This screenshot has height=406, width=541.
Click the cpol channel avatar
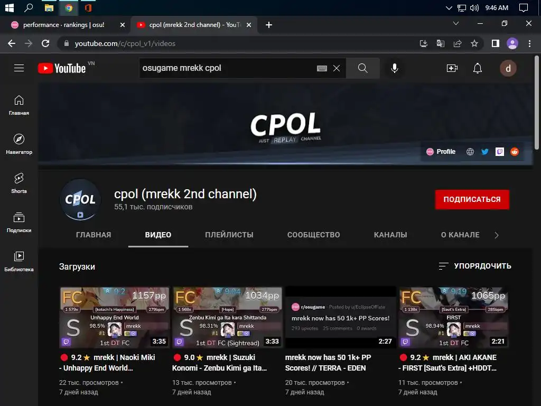(x=80, y=200)
